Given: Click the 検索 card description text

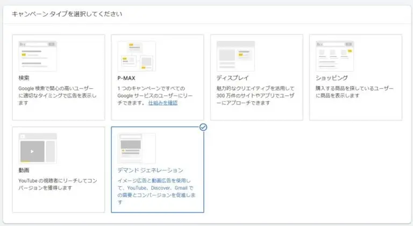Looking at the screenshot, I should point(58,95).
